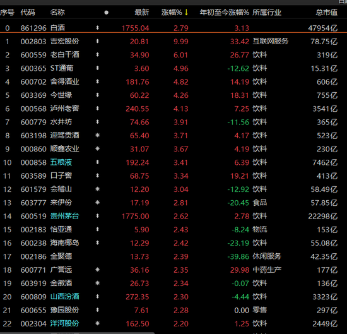Open the 五粮液 stock link
The image size is (347, 334).
point(61,162)
